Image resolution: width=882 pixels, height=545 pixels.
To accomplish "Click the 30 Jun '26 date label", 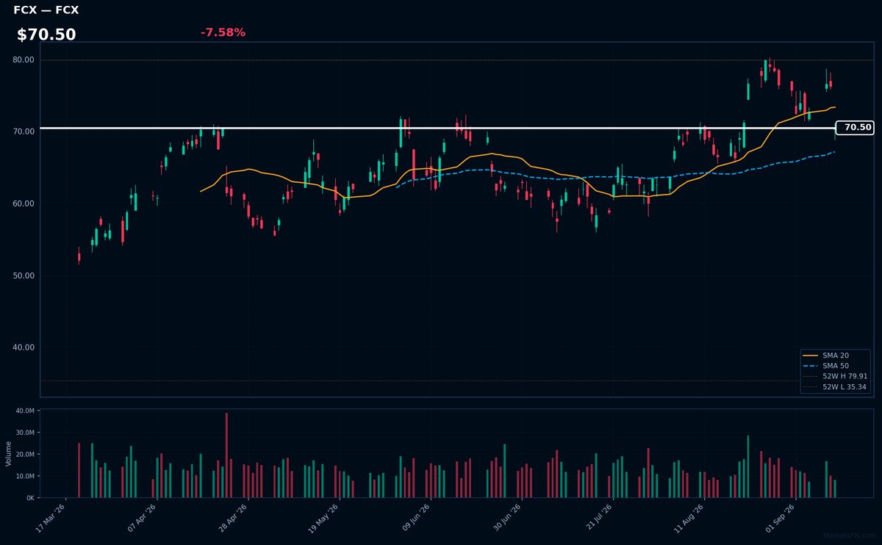I will click(x=506, y=517).
